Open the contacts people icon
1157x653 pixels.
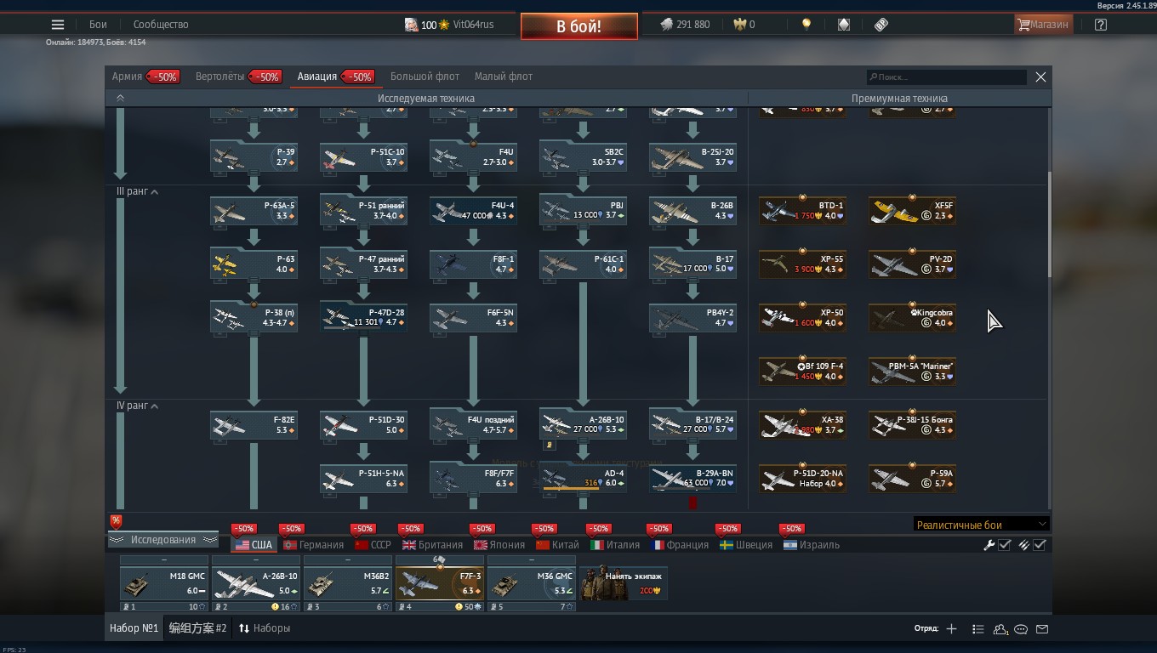pos(1000,629)
